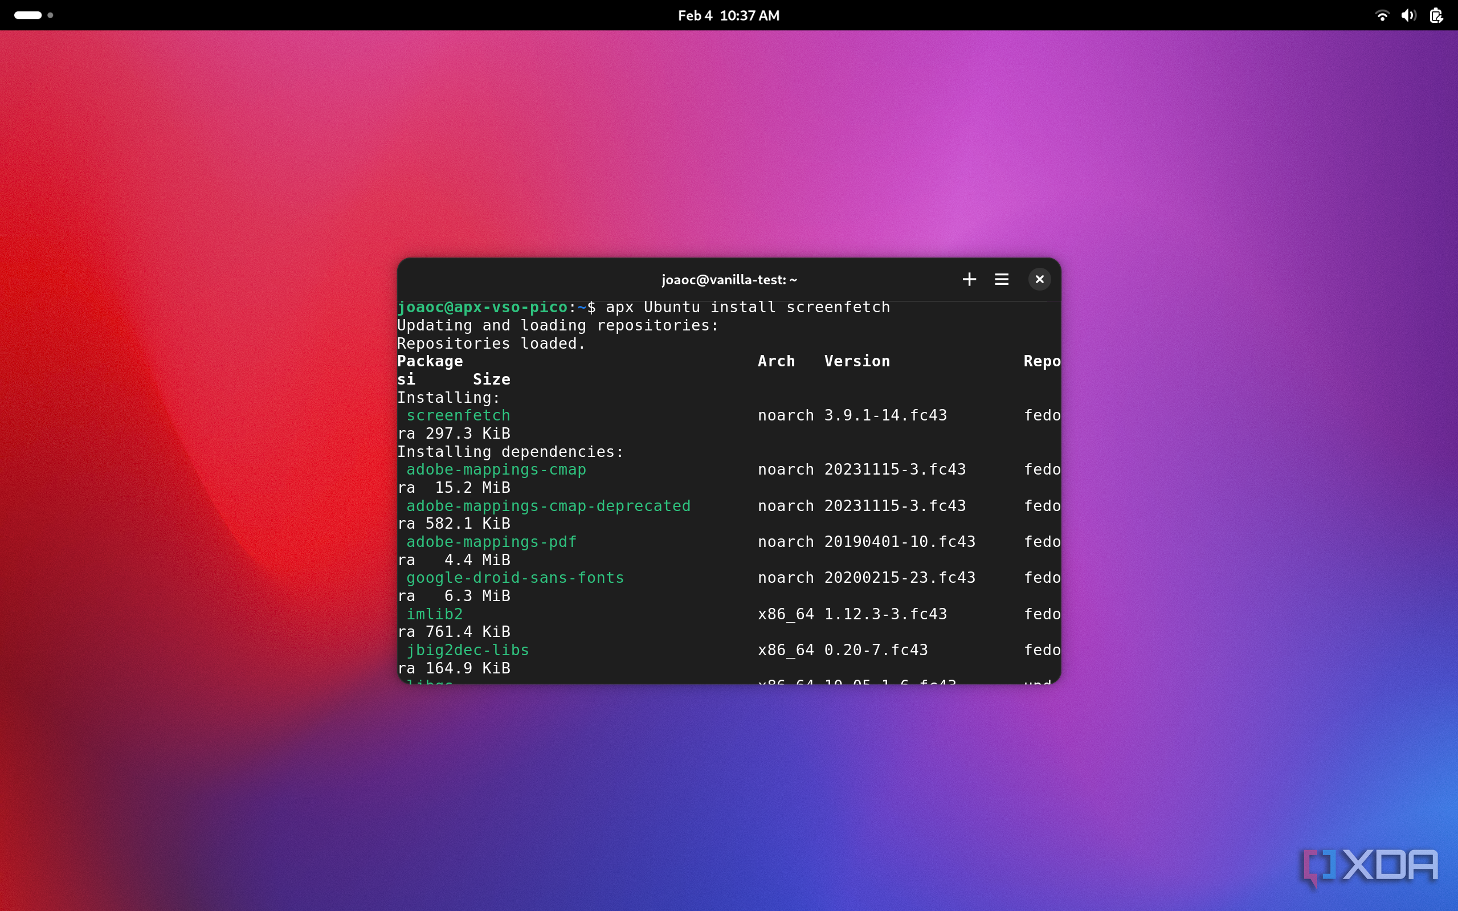Click the 'Installing:' heading line
The image size is (1458, 911).
click(449, 398)
